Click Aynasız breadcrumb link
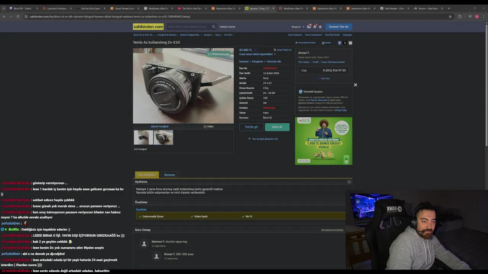This screenshot has height=274, width=488. tap(207, 35)
